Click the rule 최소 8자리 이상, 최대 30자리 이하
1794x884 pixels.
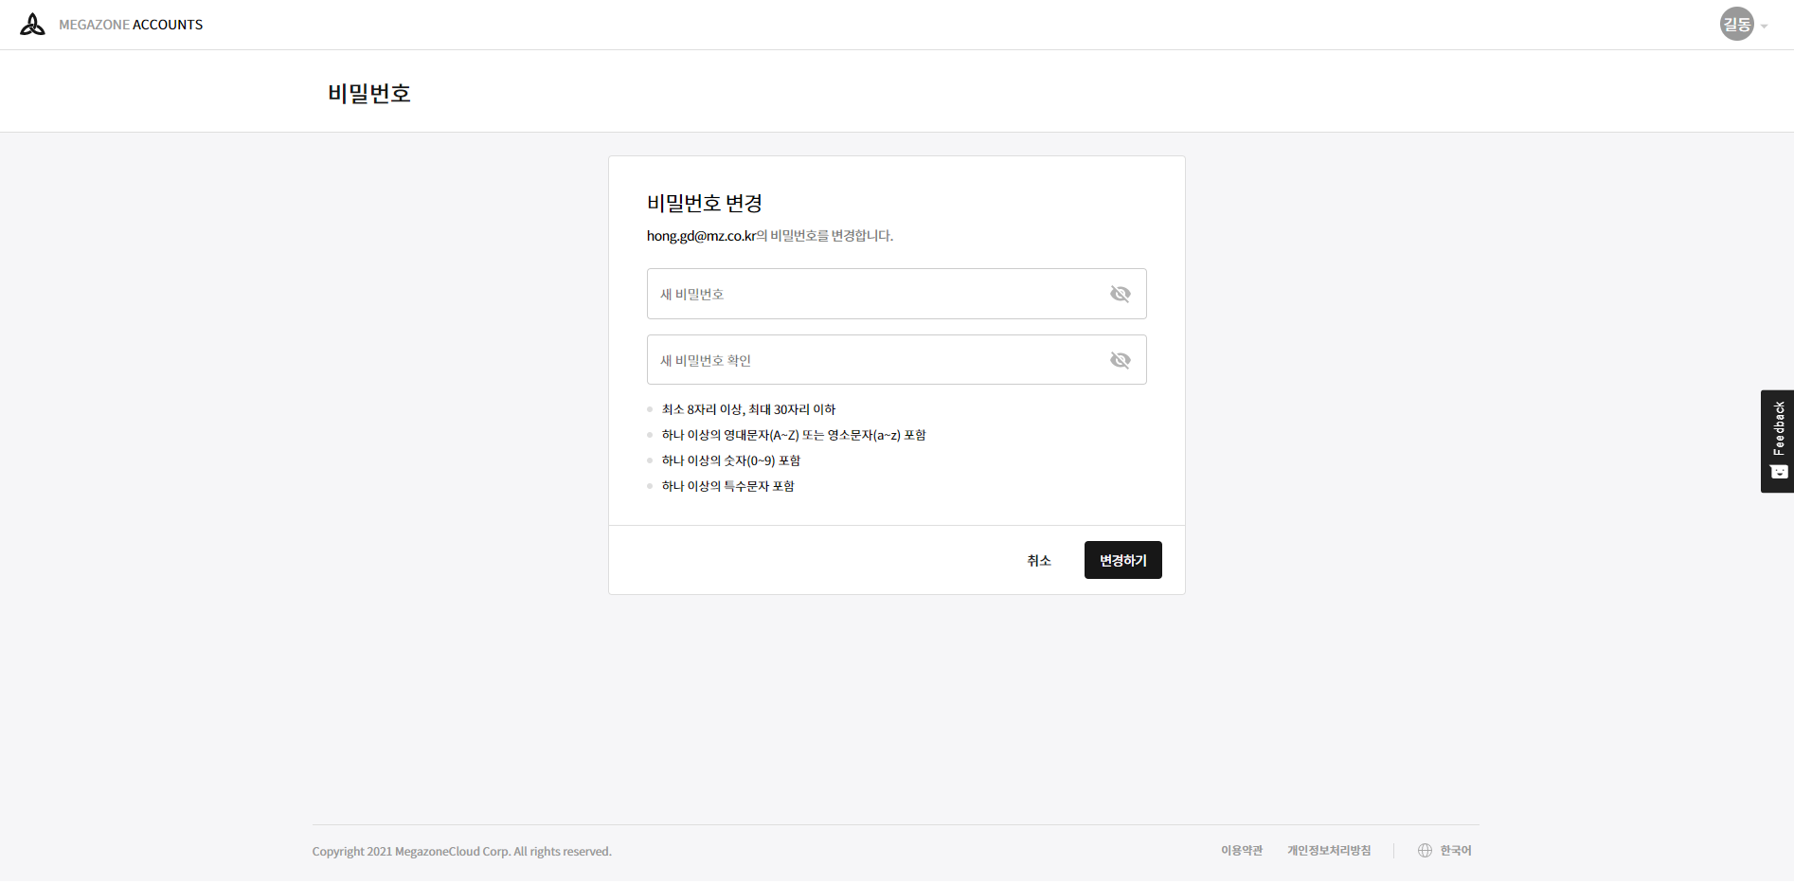(x=748, y=409)
